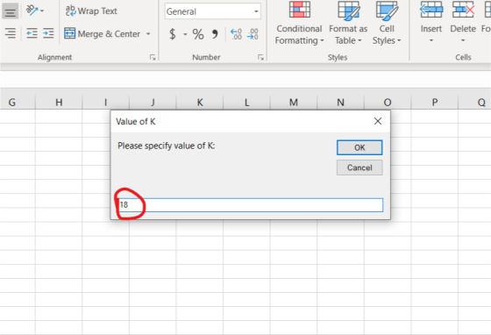Screen dimensions: 491x335
Task: Click the Insert cells icon
Action: [x=431, y=10]
